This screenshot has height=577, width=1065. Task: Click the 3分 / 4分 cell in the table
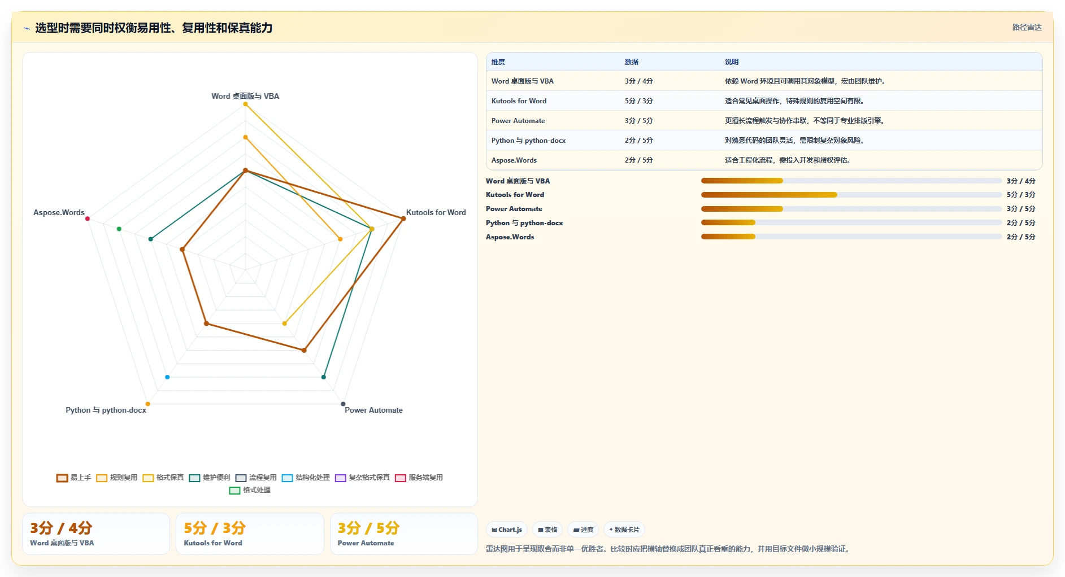tap(639, 81)
